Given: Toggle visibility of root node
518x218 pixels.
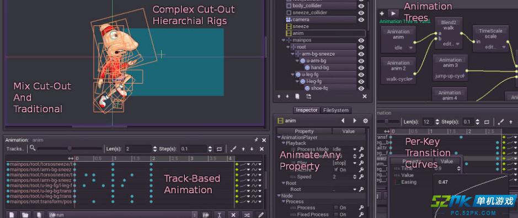Looking at the screenshot, I should point(361,47).
